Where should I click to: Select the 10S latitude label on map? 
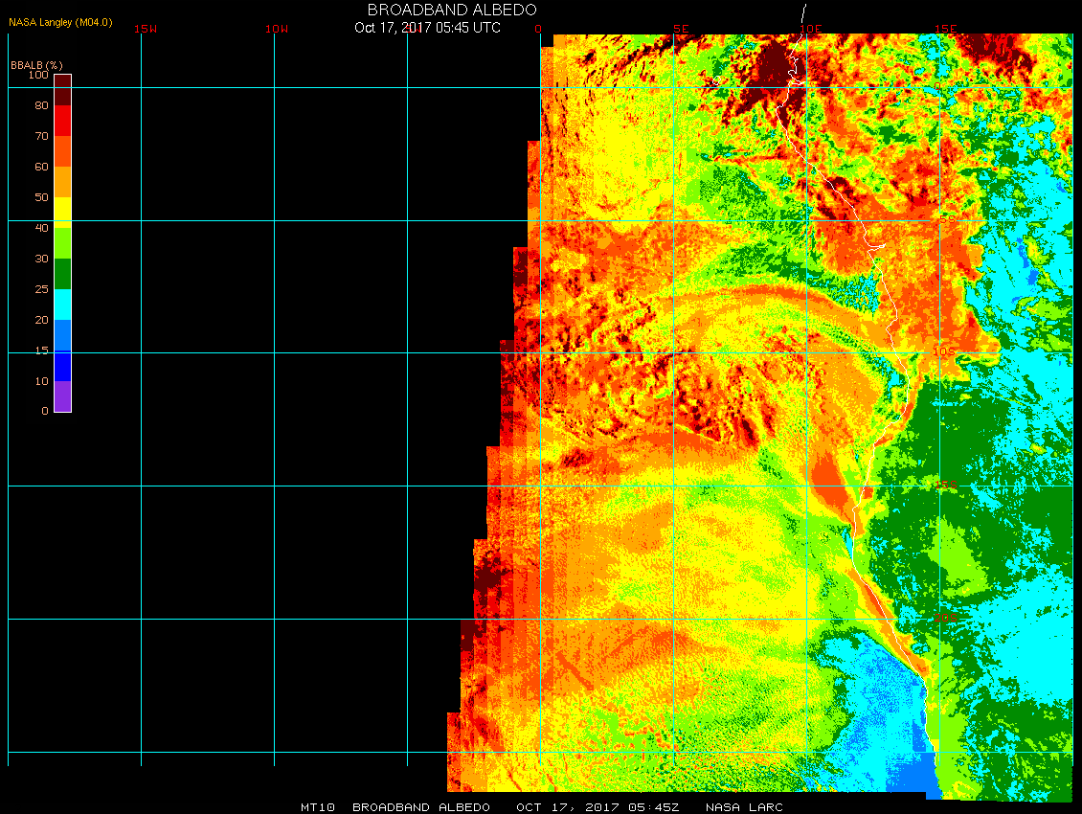tap(943, 352)
